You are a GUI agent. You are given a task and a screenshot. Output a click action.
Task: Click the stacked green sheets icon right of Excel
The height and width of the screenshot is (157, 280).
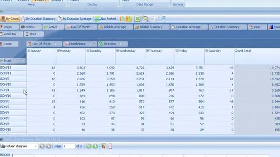(x=145, y=19)
